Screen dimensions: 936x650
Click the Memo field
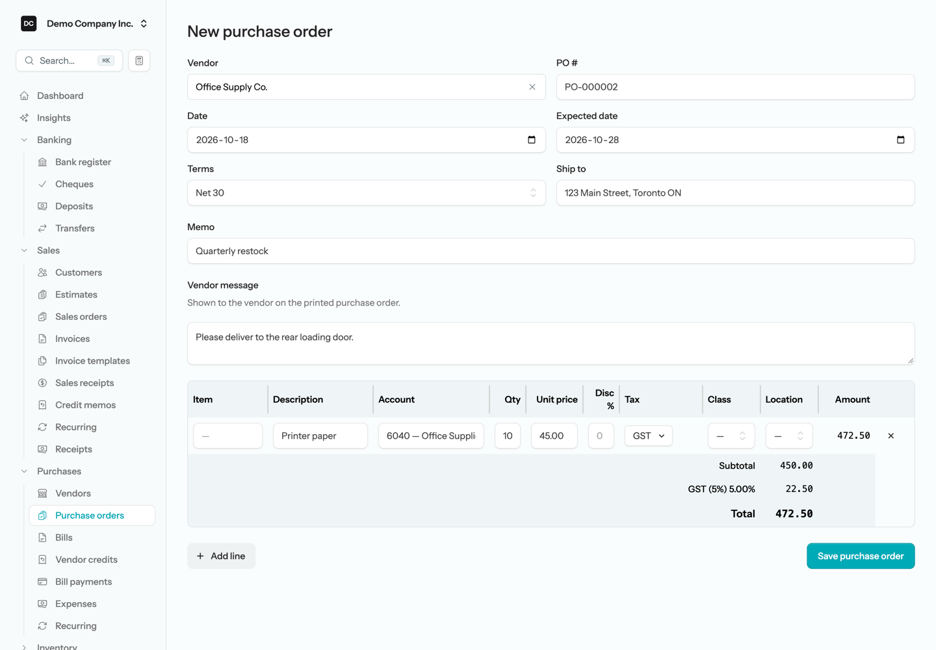551,251
